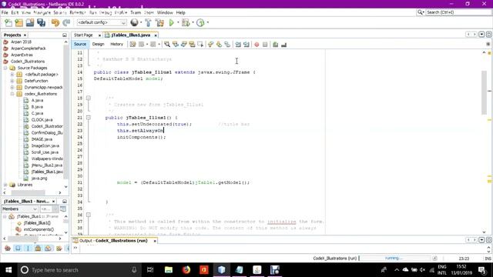Click the Search (Ctrl+I) input field

pos(458,12)
